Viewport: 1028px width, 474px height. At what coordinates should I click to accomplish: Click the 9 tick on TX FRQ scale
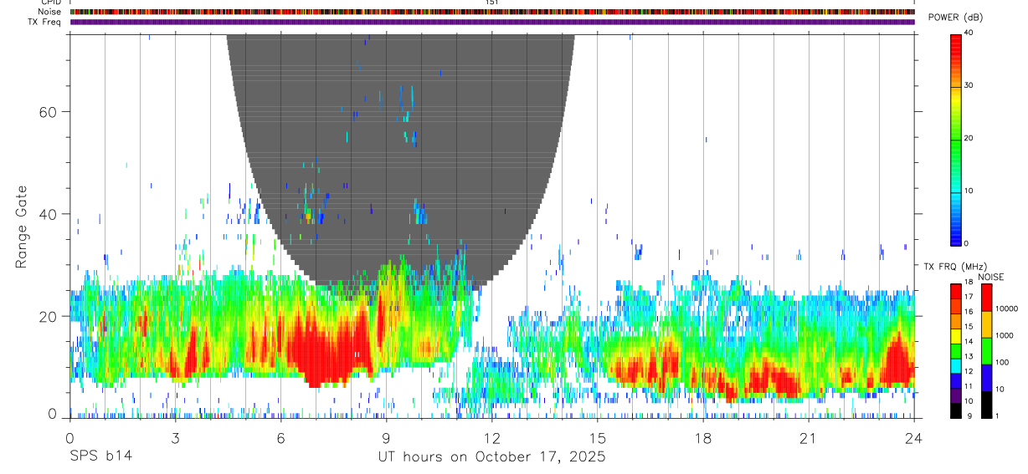click(x=969, y=415)
